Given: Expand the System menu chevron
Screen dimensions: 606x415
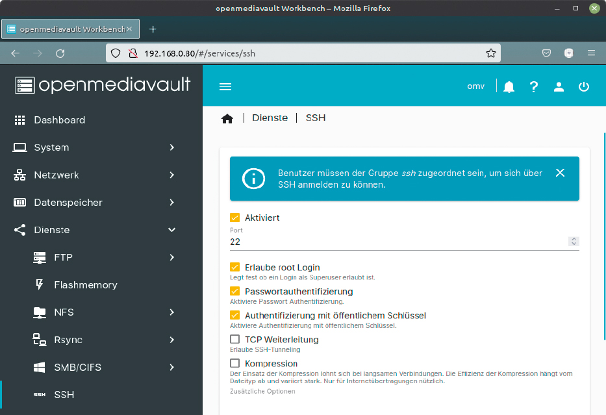Looking at the screenshot, I should point(172,147).
